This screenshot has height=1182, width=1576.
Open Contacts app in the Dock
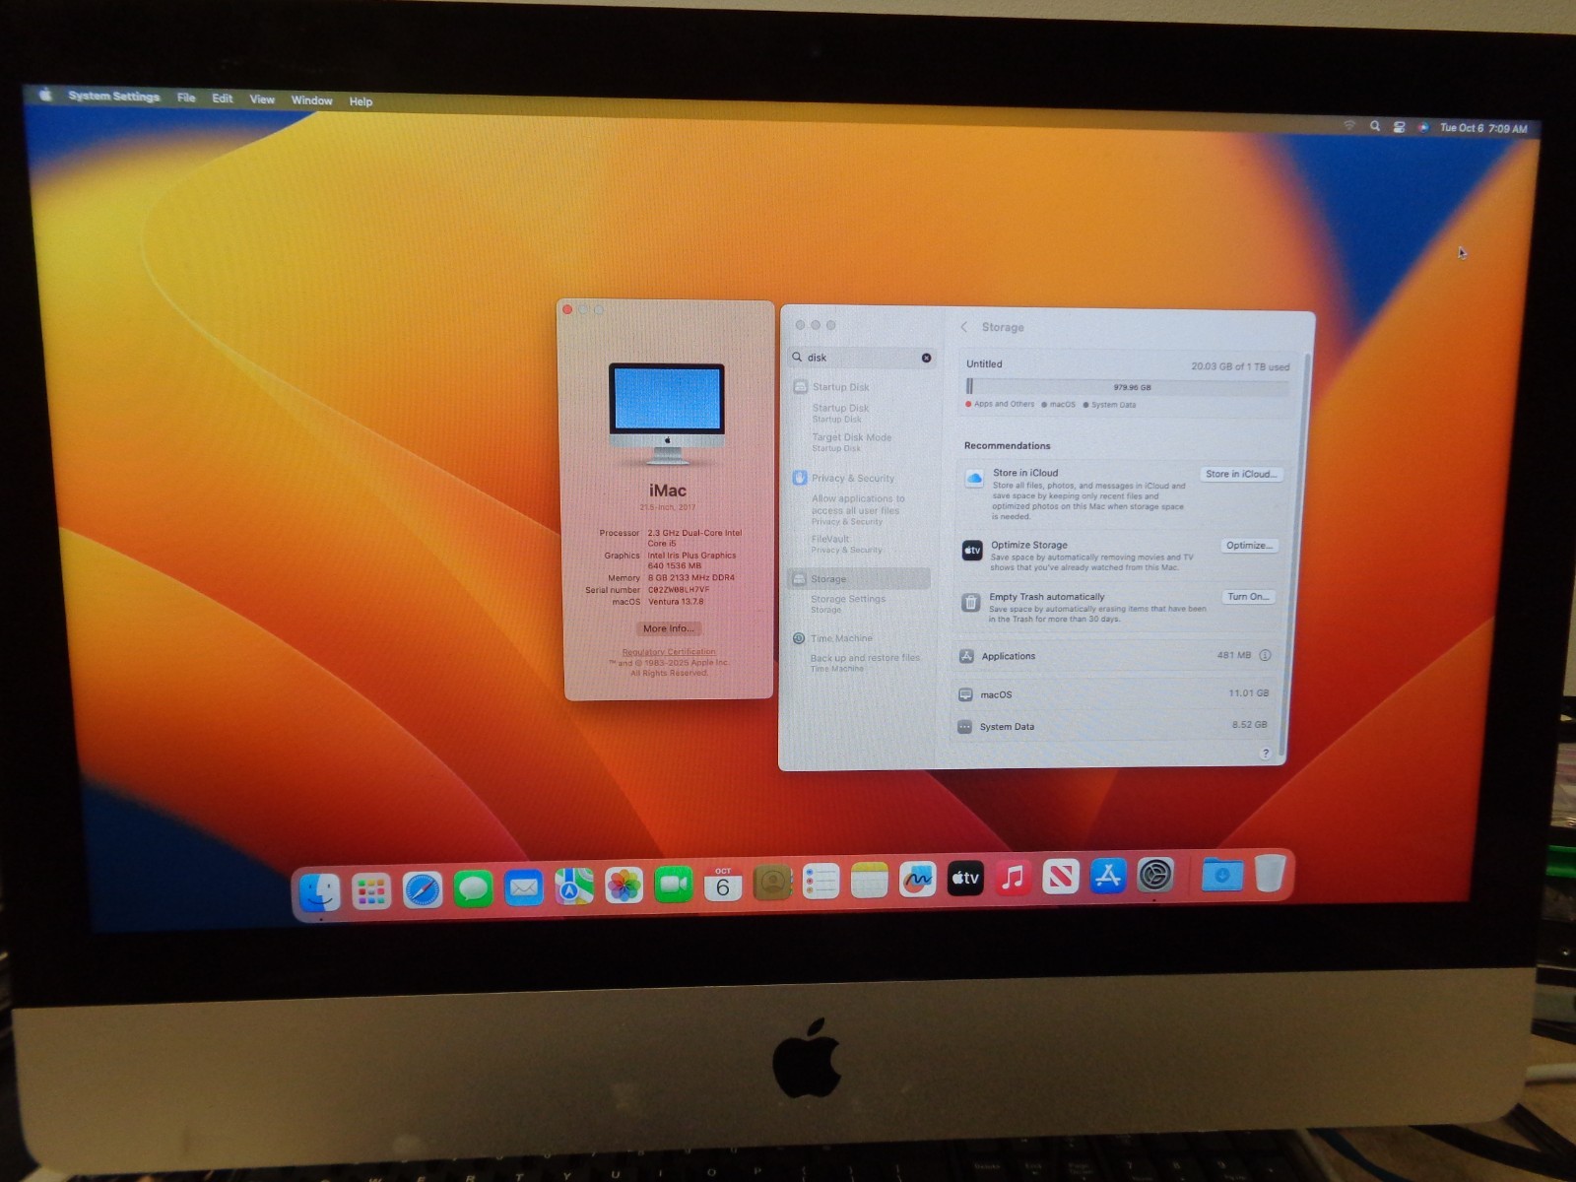pos(772,883)
